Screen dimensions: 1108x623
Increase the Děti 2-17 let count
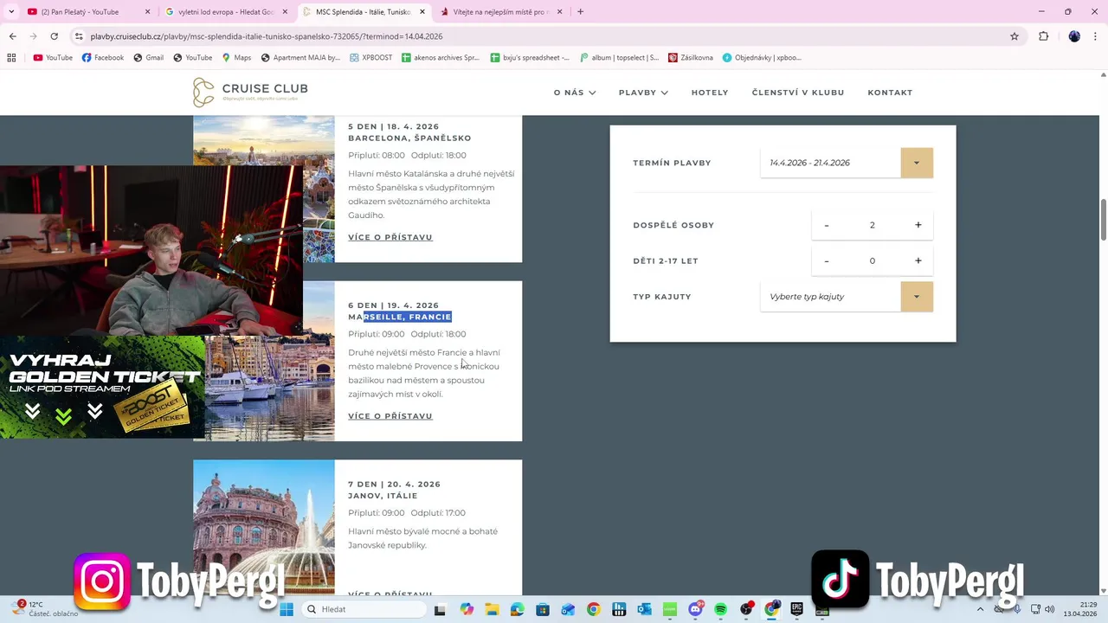(x=918, y=260)
